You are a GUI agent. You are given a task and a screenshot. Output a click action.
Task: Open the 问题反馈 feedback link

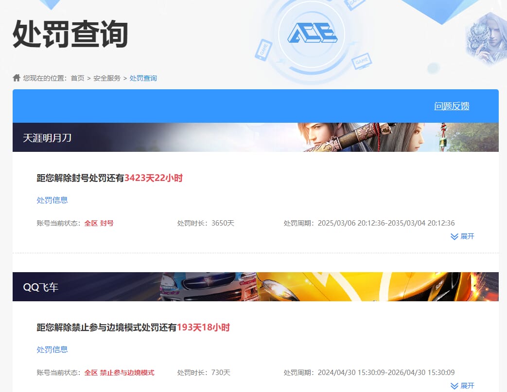(452, 106)
